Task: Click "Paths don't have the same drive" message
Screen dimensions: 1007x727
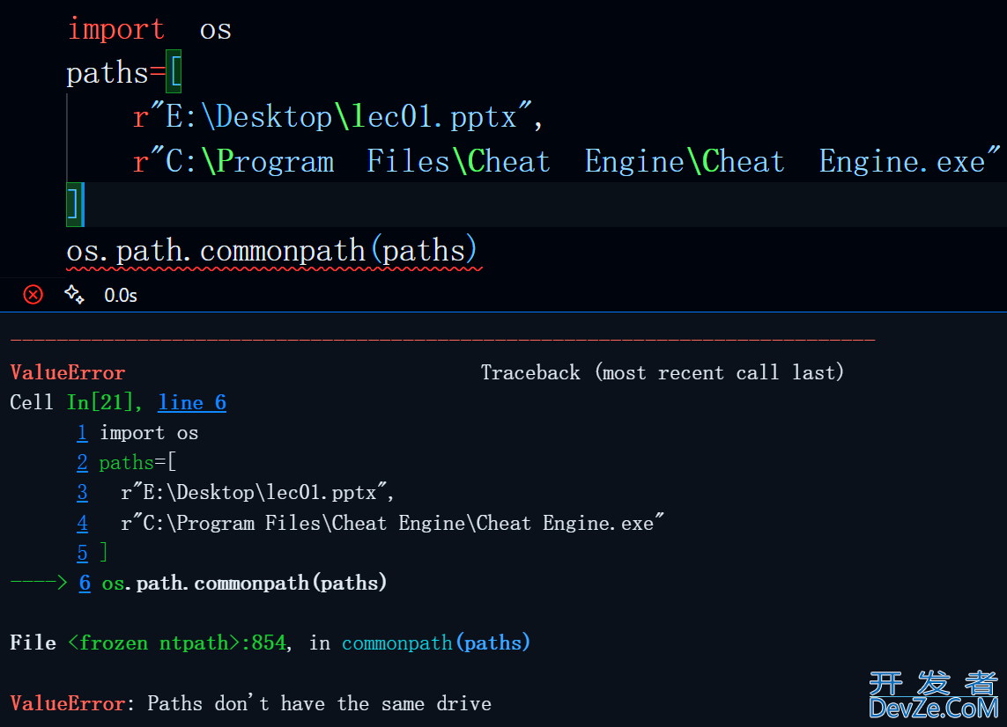Action: pyautogui.click(x=319, y=703)
